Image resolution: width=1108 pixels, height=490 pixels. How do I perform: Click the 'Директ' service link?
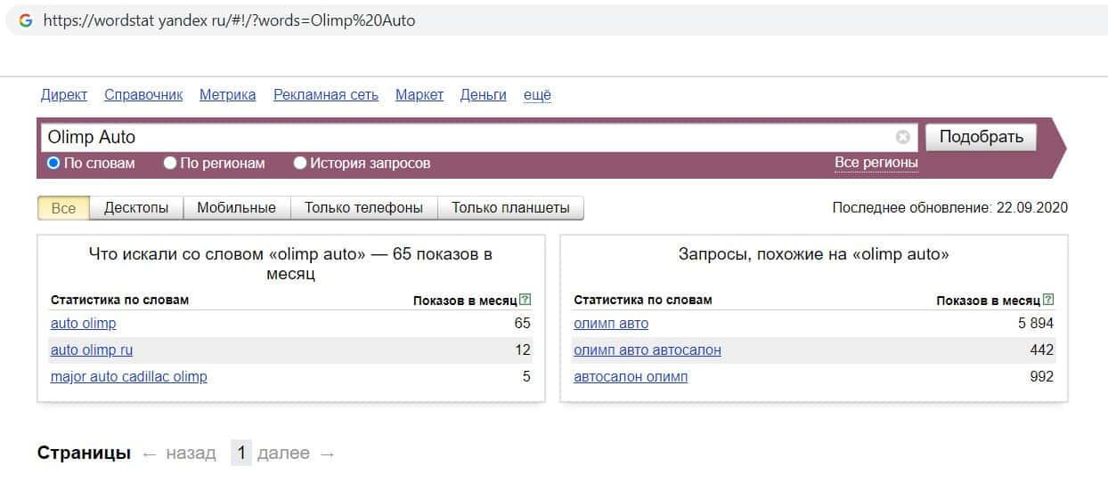(x=64, y=95)
